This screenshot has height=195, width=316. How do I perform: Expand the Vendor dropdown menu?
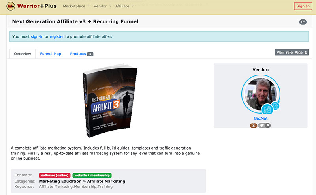coord(102,6)
